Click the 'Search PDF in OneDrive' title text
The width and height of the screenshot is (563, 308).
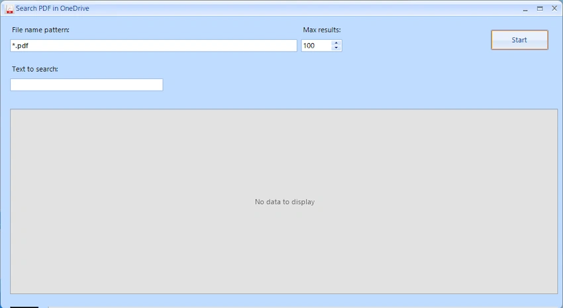52,8
